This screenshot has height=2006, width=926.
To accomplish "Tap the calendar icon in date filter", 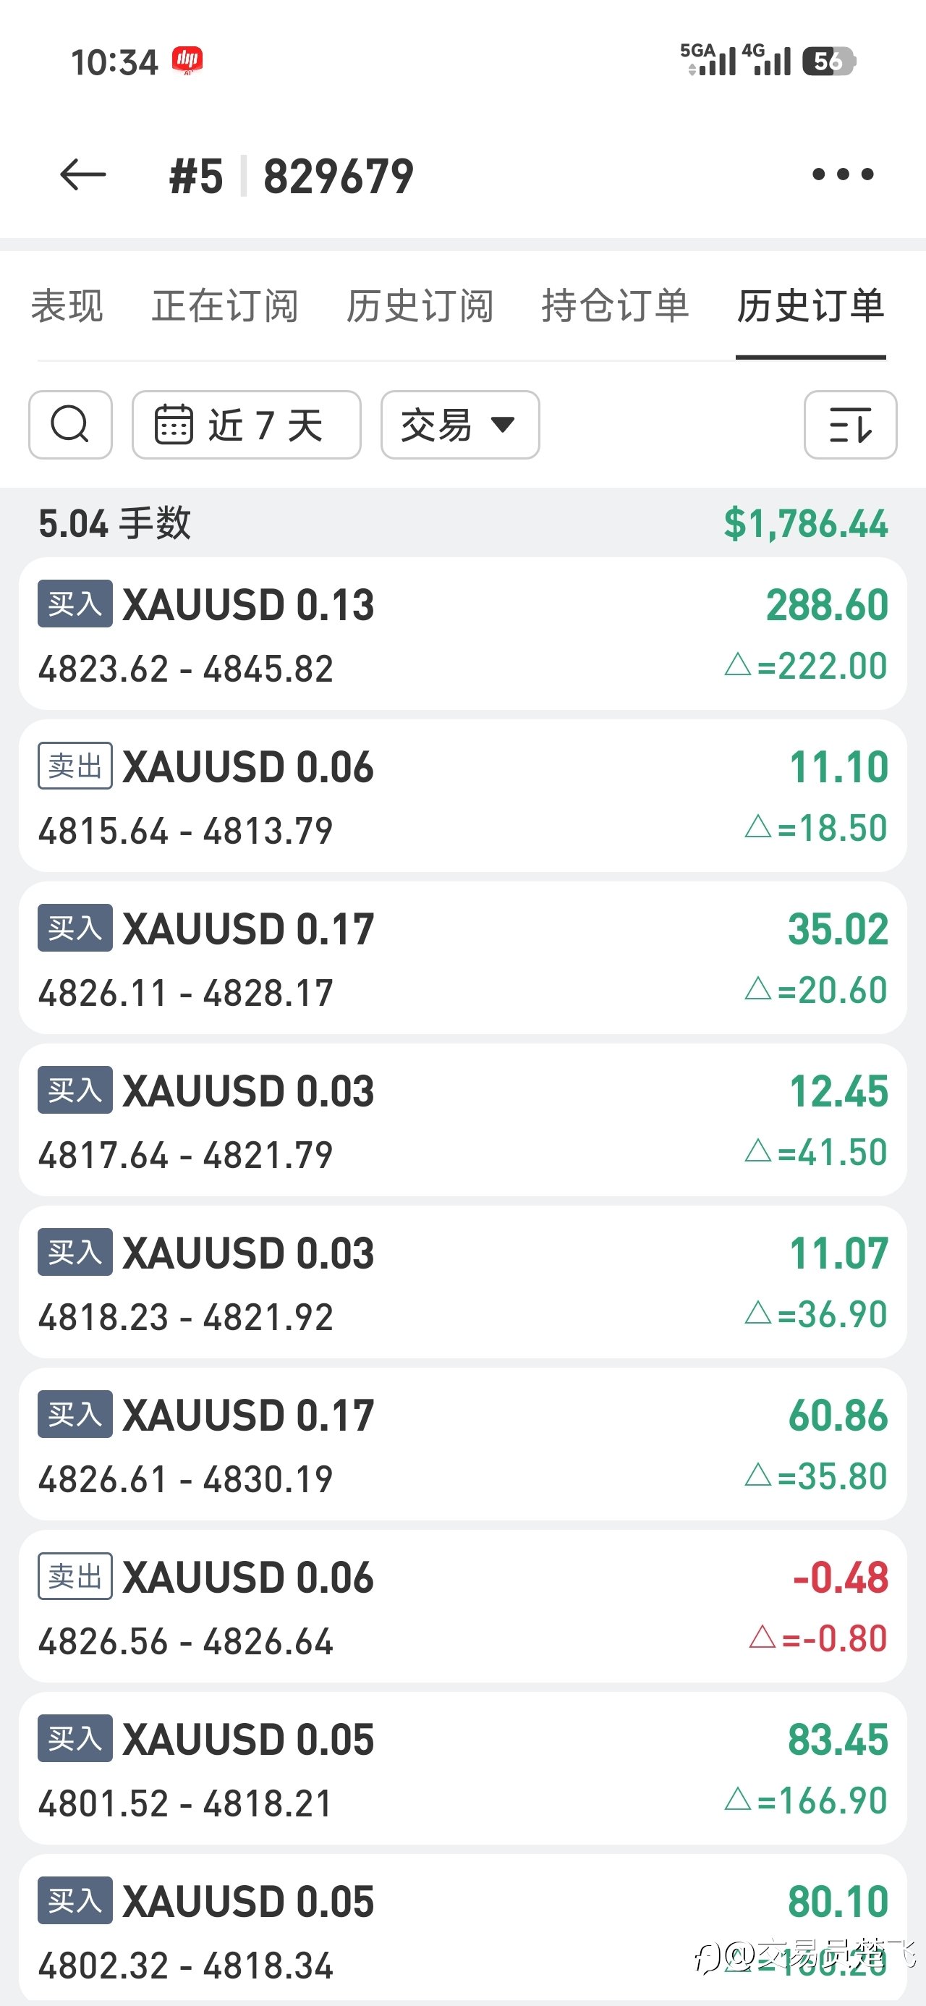I will pyautogui.click(x=174, y=424).
